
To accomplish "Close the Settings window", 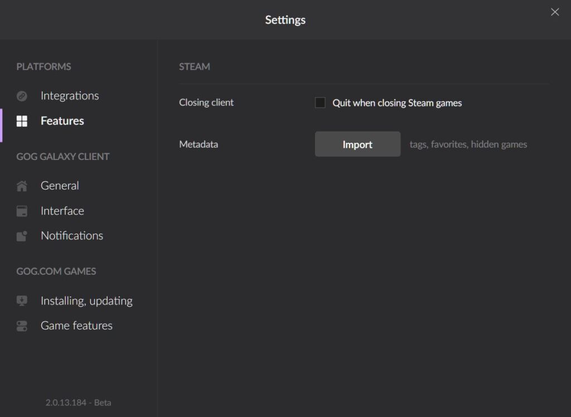I will 555,12.
